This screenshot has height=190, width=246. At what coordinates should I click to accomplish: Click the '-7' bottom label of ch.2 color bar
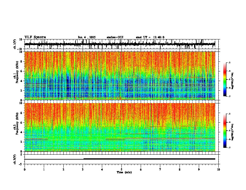point(229,148)
